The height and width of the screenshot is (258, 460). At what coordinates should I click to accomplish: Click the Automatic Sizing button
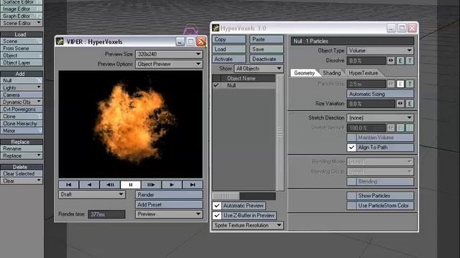point(380,94)
